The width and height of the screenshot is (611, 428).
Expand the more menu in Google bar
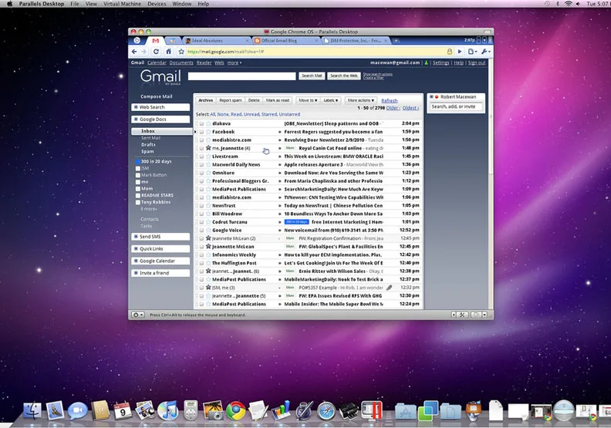pos(235,62)
